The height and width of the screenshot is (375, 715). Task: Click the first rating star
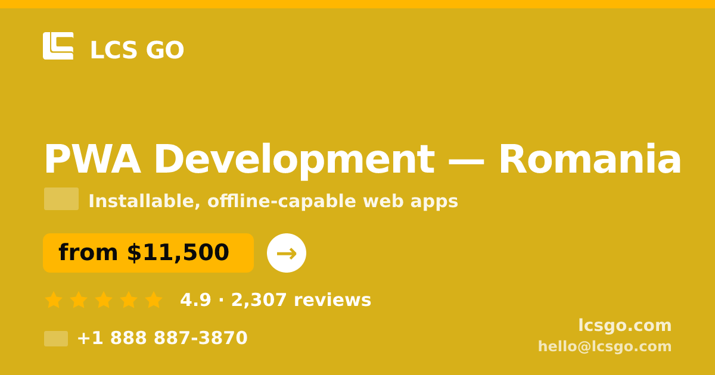point(54,300)
